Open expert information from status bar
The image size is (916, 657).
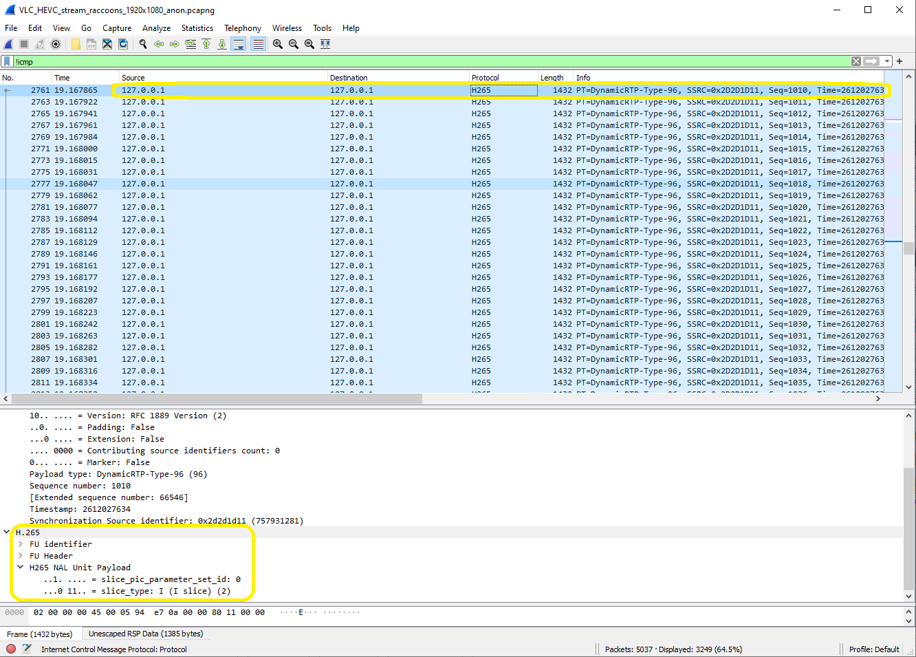(11, 649)
